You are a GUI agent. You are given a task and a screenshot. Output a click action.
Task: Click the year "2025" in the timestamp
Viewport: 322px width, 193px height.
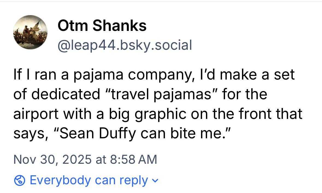pyautogui.click(x=77, y=159)
